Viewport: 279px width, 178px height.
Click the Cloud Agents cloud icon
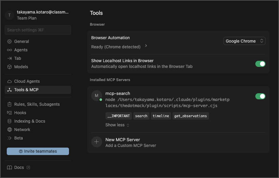(x=9, y=81)
